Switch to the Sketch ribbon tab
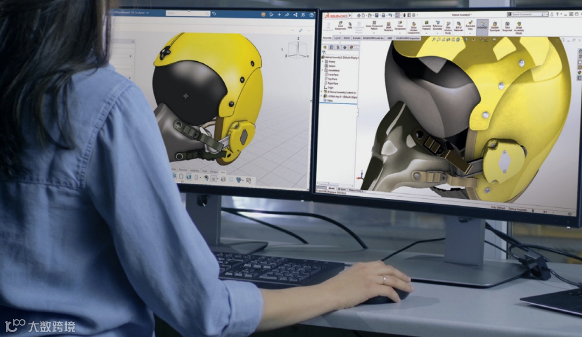This screenshot has height=337, width=582. pyautogui.click(x=347, y=38)
